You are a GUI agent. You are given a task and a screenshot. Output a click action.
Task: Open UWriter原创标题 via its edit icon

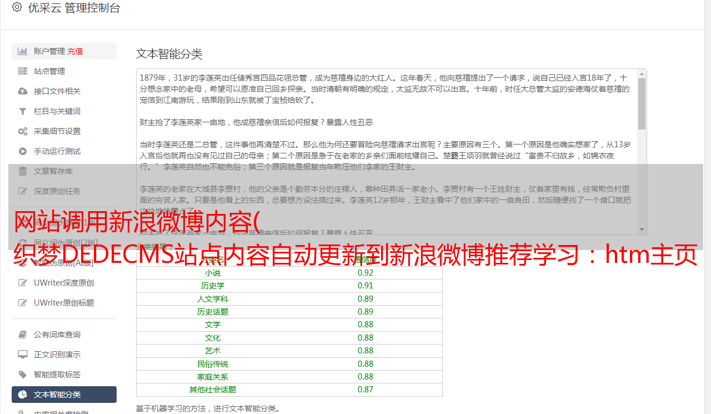pyautogui.click(x=23, y=303)
